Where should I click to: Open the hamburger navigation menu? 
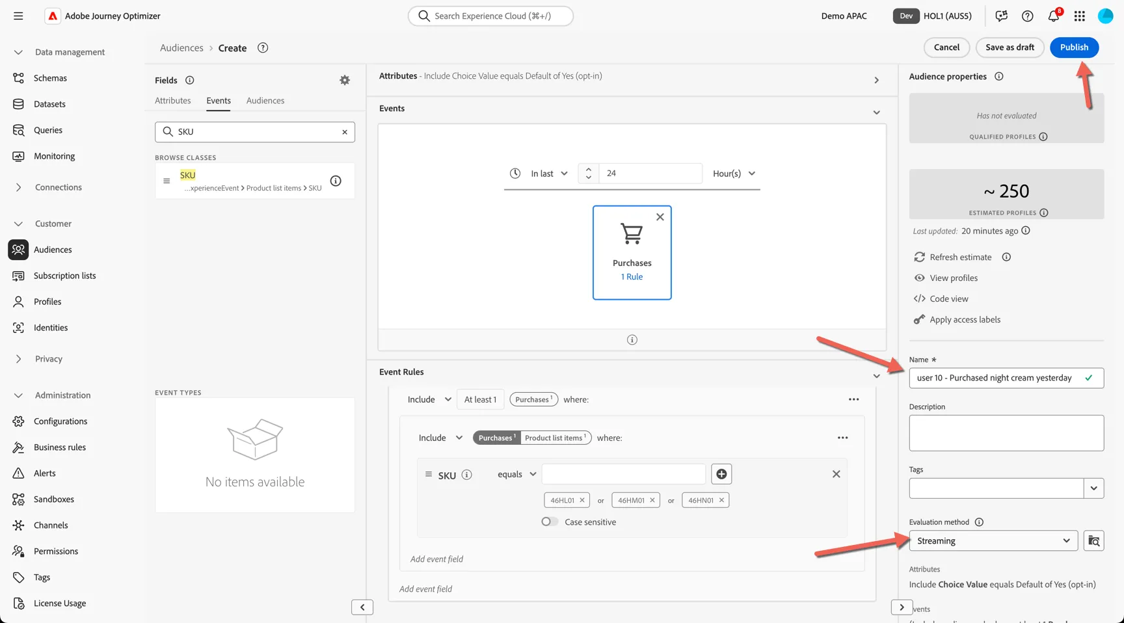(x=18, y=16)
